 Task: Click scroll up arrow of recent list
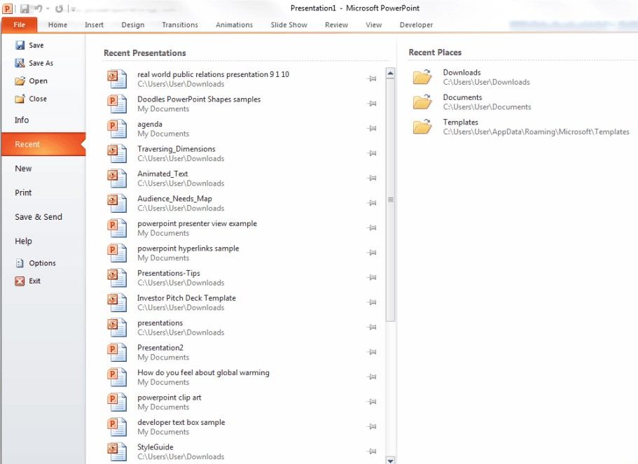390,73
